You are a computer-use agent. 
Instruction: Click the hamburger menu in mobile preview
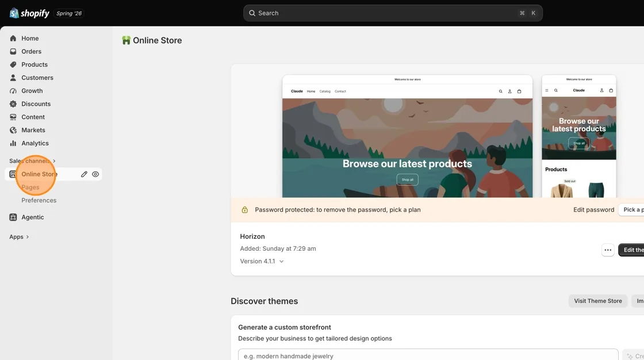[547, 90]
